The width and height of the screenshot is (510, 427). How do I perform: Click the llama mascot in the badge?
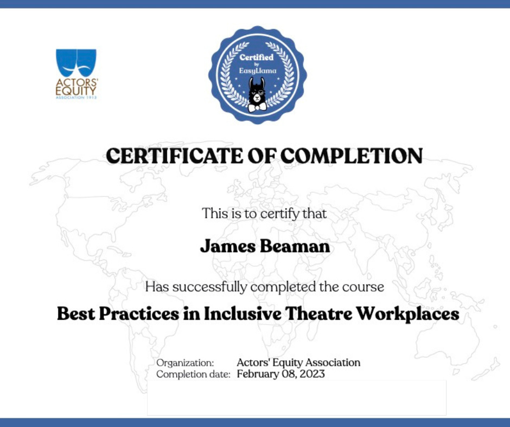point(257,95)
